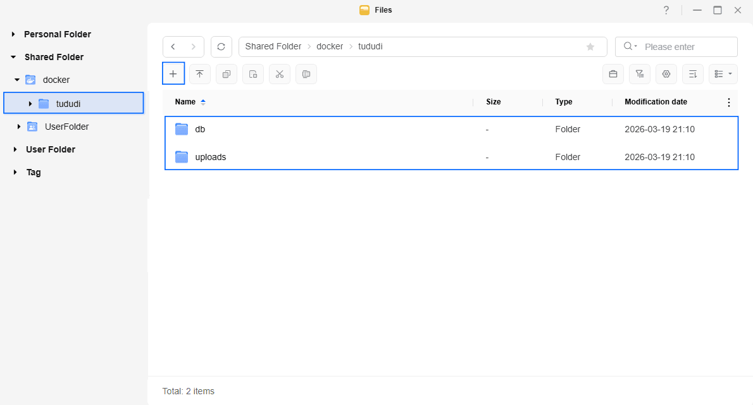Click the copy icon in the toolbar
The image size is (753, 405).
pyautogui.click(x=227, y=74)
